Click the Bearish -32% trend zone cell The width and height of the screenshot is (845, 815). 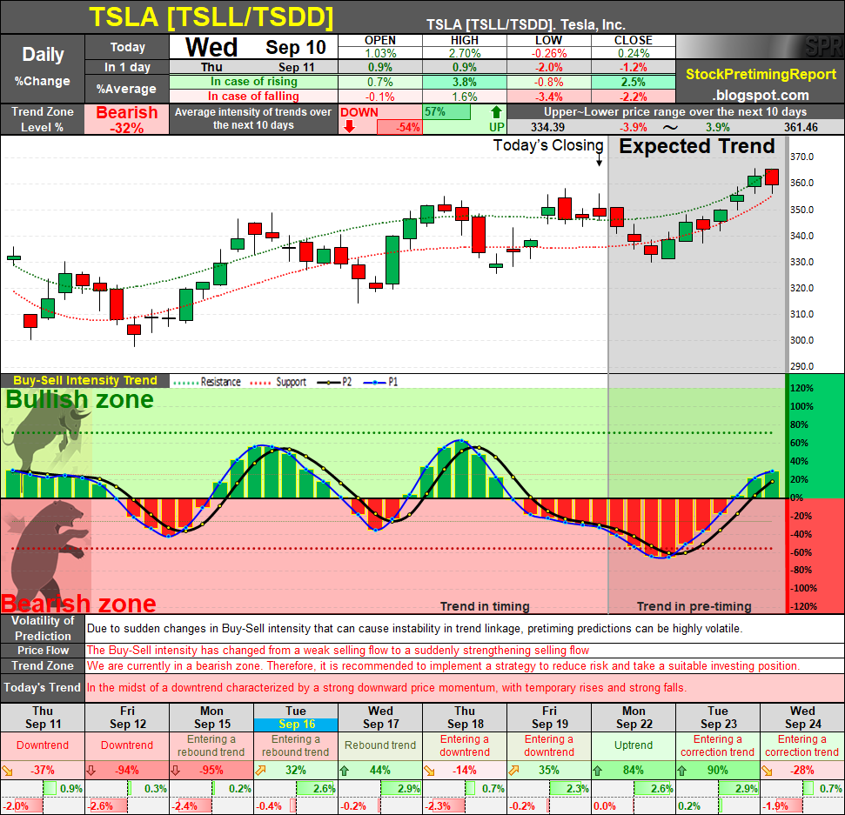[x=127, y=119]
